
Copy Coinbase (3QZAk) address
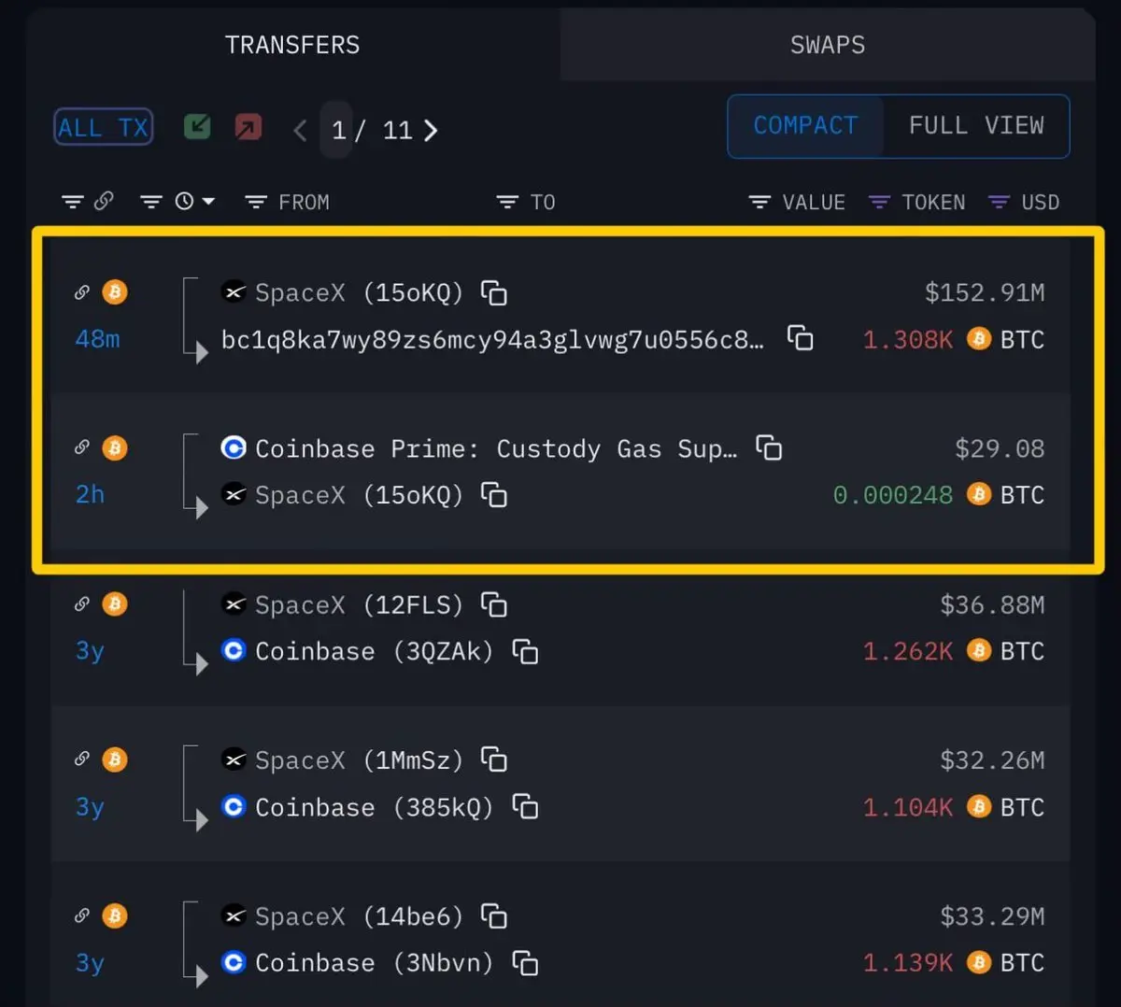(526, 651)
